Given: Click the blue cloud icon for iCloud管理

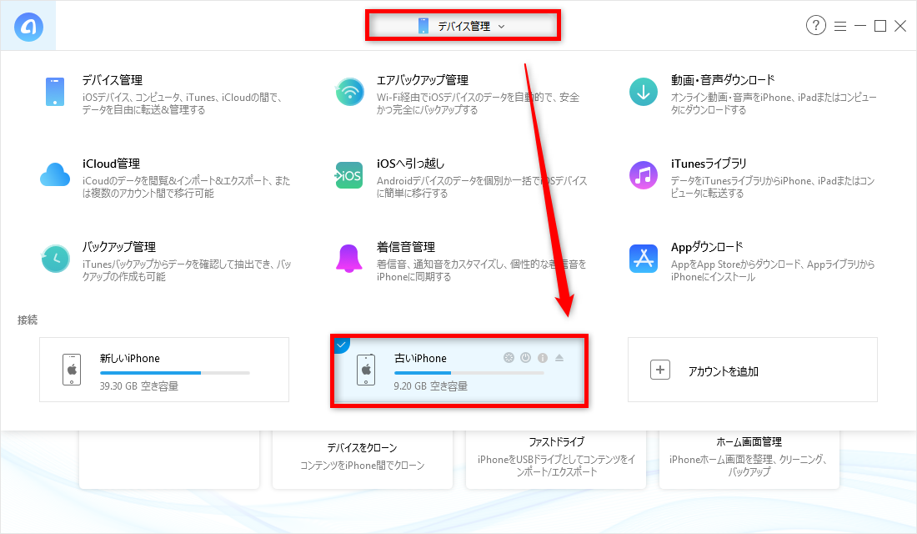Looking at the screenshot, I should pos(55,175).
